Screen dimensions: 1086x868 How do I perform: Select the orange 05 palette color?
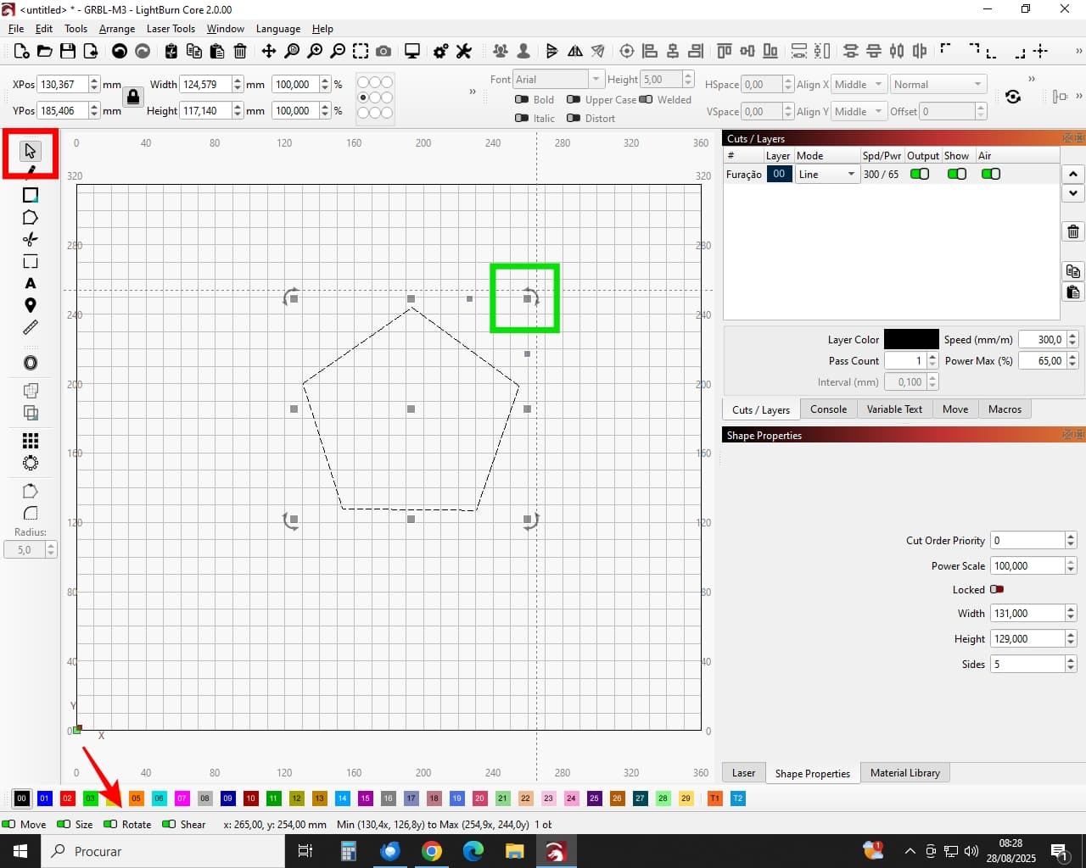click(x=136, y=798)
